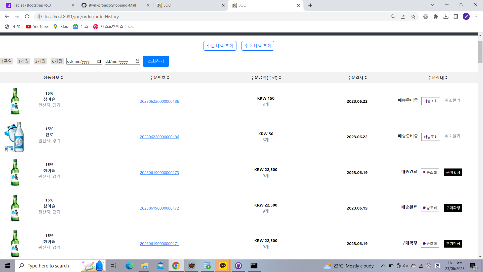Click the bookmark star icon
The image size is (483, 272).
point(413,17)
